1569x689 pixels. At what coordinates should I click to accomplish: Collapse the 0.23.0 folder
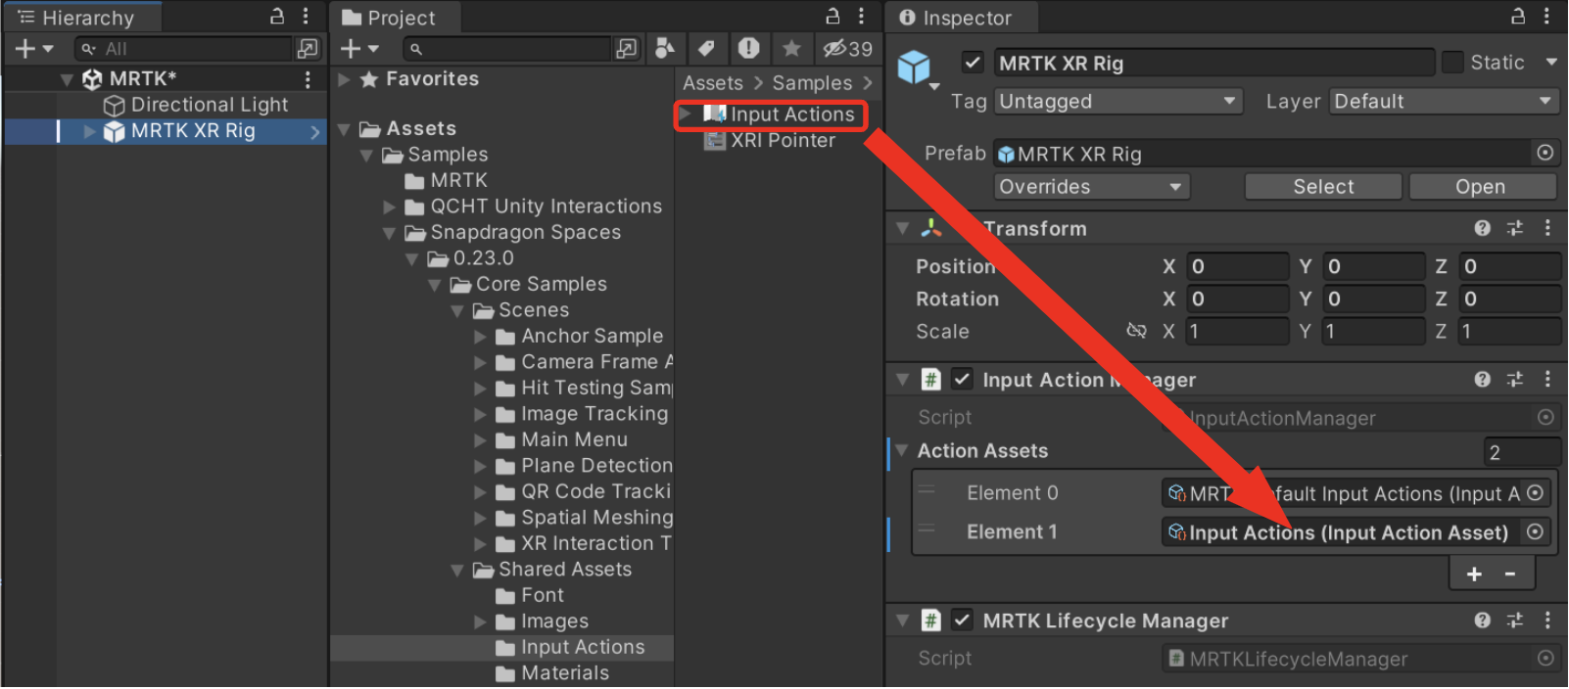411,259
